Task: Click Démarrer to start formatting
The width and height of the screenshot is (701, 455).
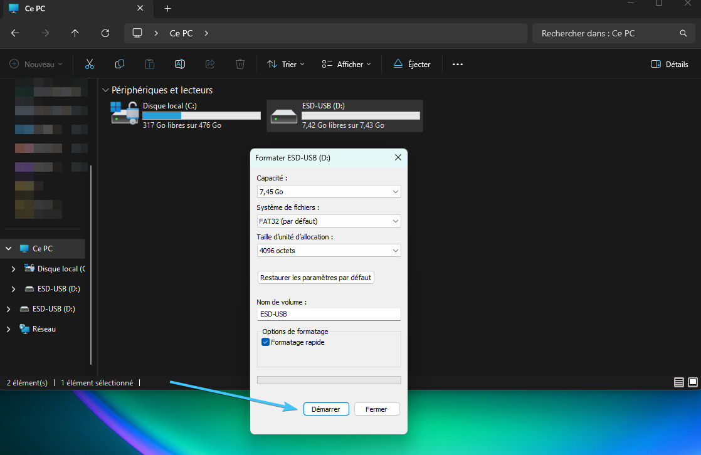Action: (326, 409)
